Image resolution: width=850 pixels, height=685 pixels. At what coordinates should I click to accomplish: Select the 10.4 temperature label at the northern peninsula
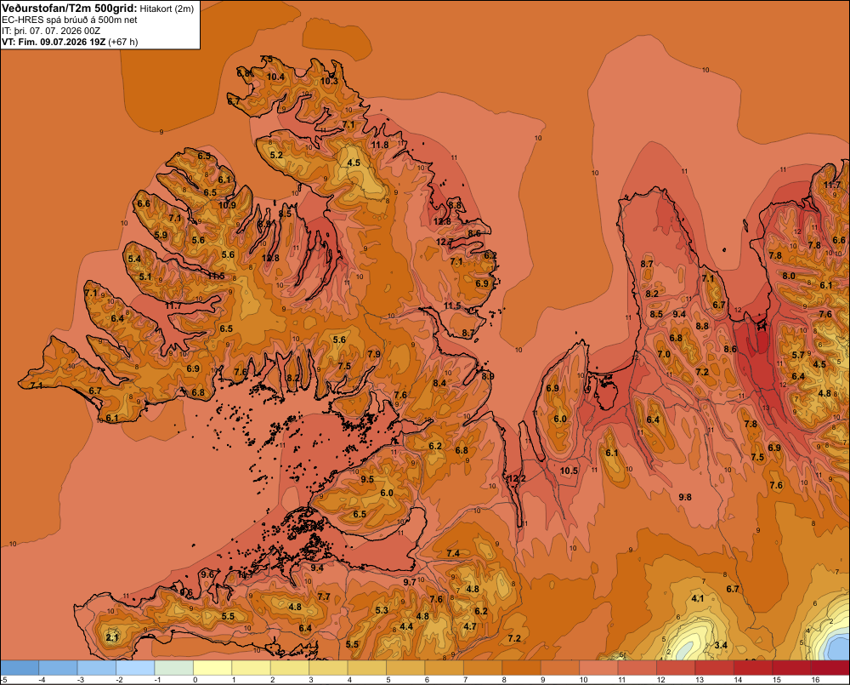(275, 77)
